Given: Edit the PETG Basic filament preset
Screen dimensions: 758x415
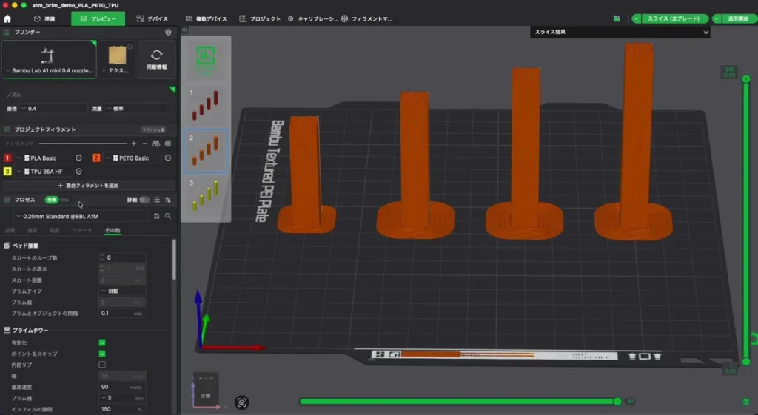Looking at the screenshot, I should pos(168,158).
